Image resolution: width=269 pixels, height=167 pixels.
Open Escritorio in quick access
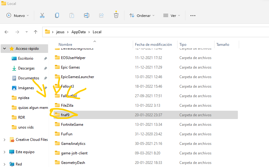[26, 58]
